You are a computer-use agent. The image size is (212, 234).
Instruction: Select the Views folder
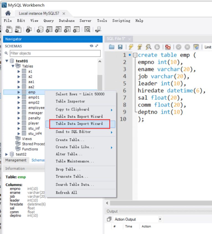27,139
